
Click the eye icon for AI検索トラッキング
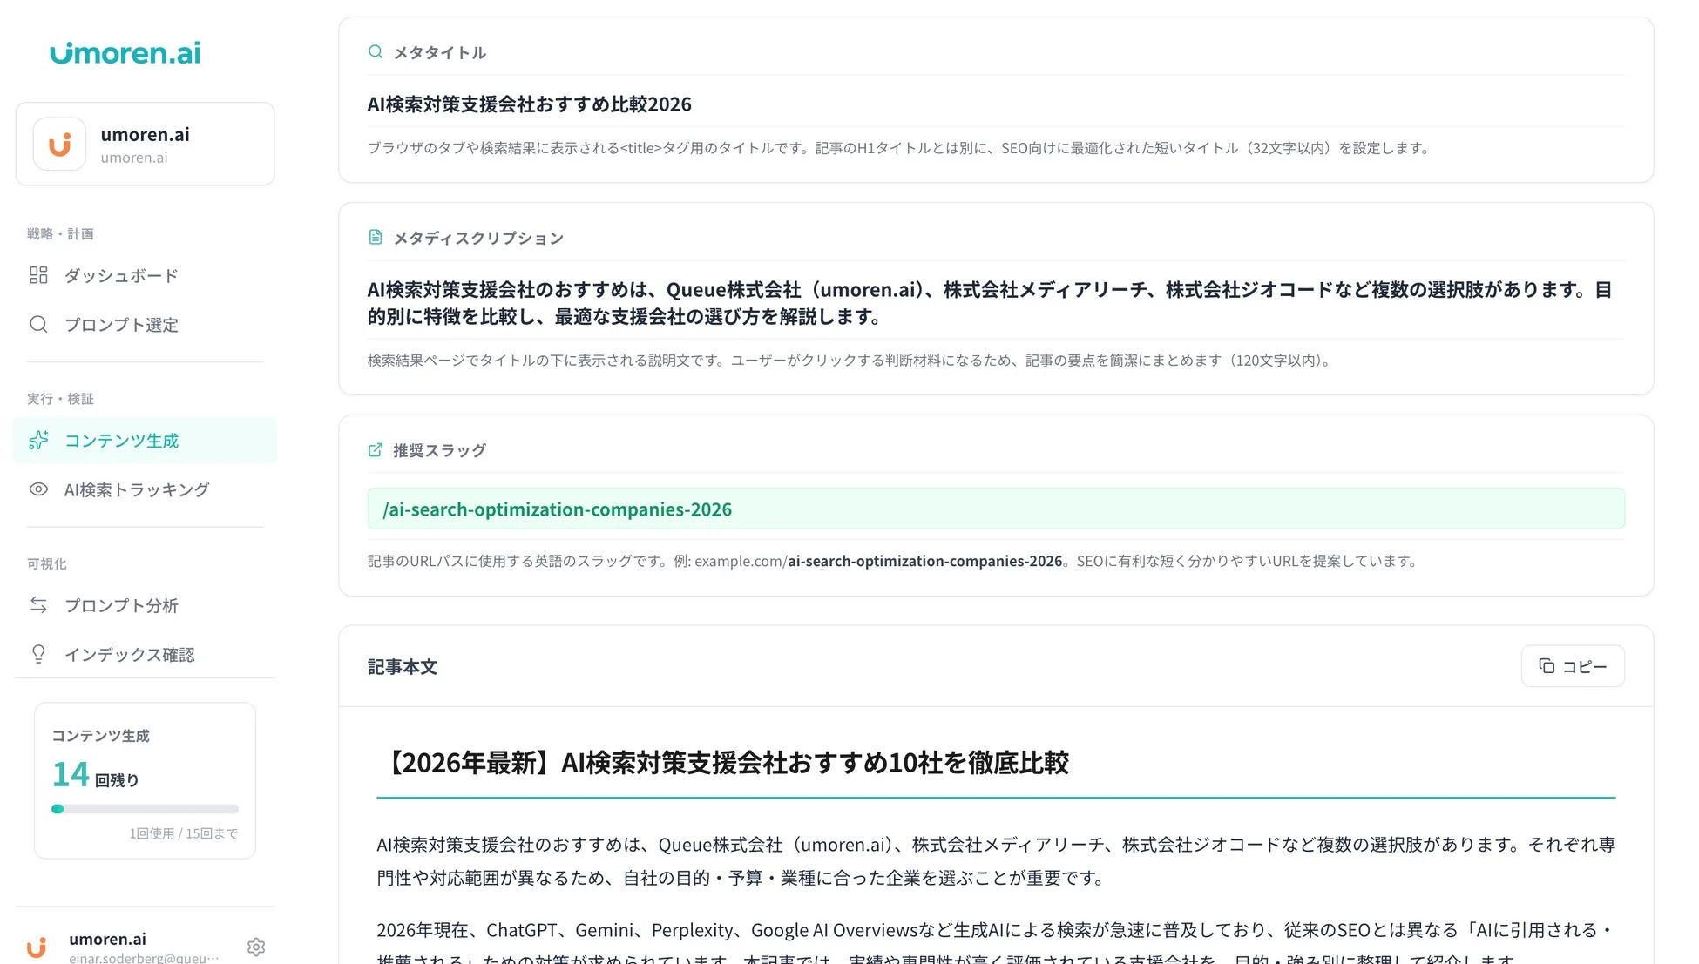point(38,489)
